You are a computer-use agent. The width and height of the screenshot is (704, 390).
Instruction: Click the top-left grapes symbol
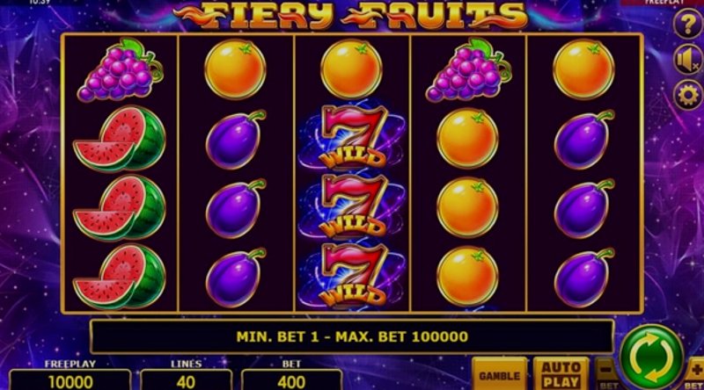coord(121,69)
